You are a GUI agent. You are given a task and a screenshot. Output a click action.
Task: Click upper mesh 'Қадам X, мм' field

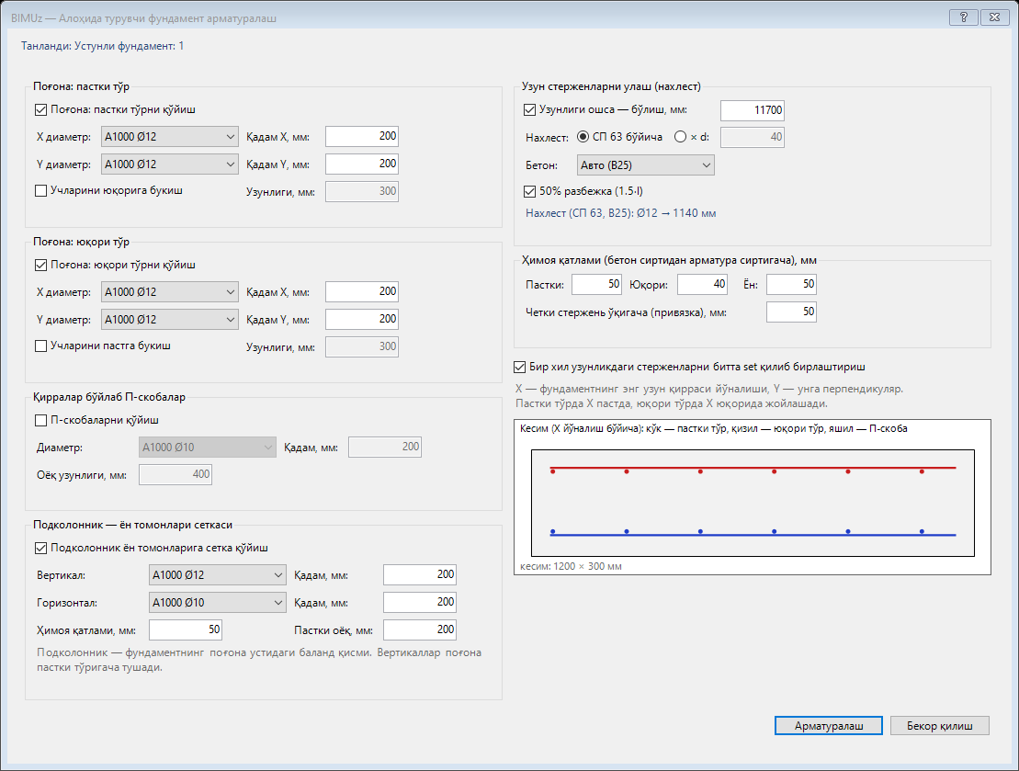click(362, 292)
